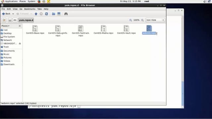Open the Tabs menu
The image size is (212, 119).
39,9
